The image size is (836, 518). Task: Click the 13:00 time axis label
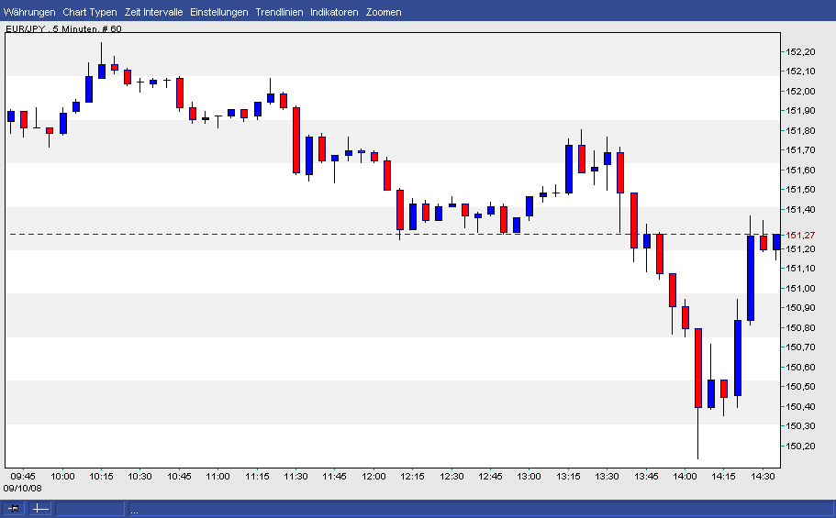(529, 477)
